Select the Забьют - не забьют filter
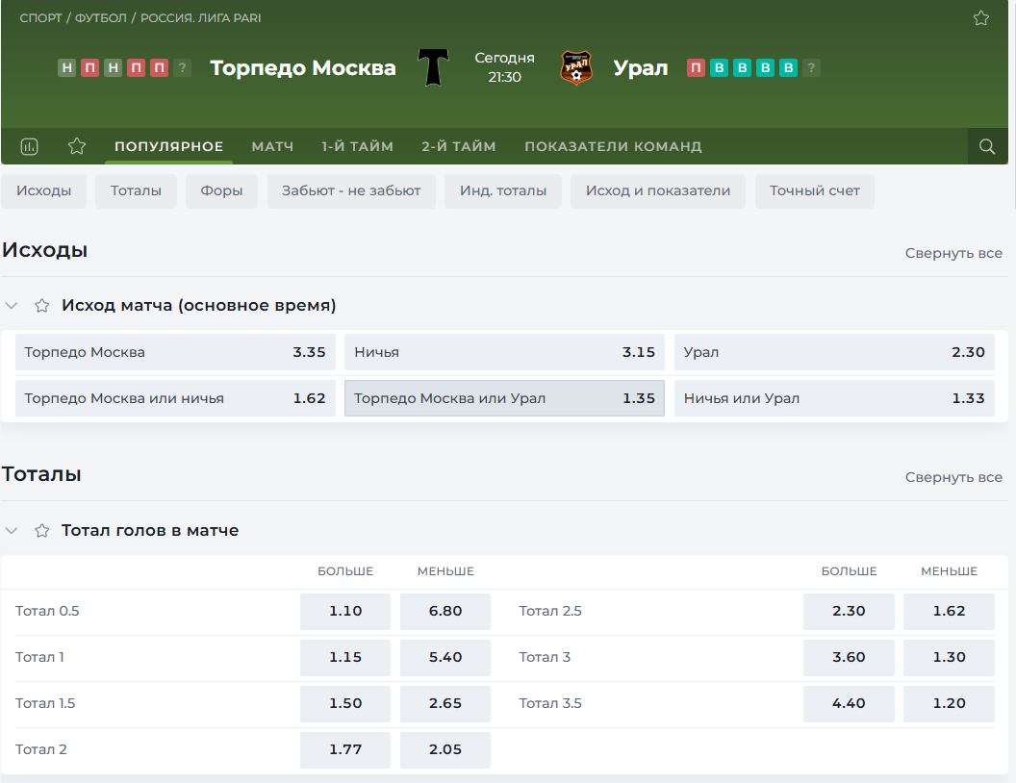The height and width of the screenshot is (783, 1016). pyautogui.click(x=351, y=191)
